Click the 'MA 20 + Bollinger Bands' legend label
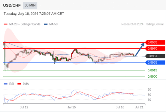 [25, 24]
